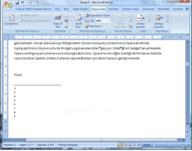Insert index icon in Dizin group
Screen dimensions: 192x151
149,16
